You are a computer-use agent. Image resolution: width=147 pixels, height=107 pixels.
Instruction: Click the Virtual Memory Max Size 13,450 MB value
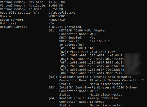pyautogui.click(x=57, y=2)
